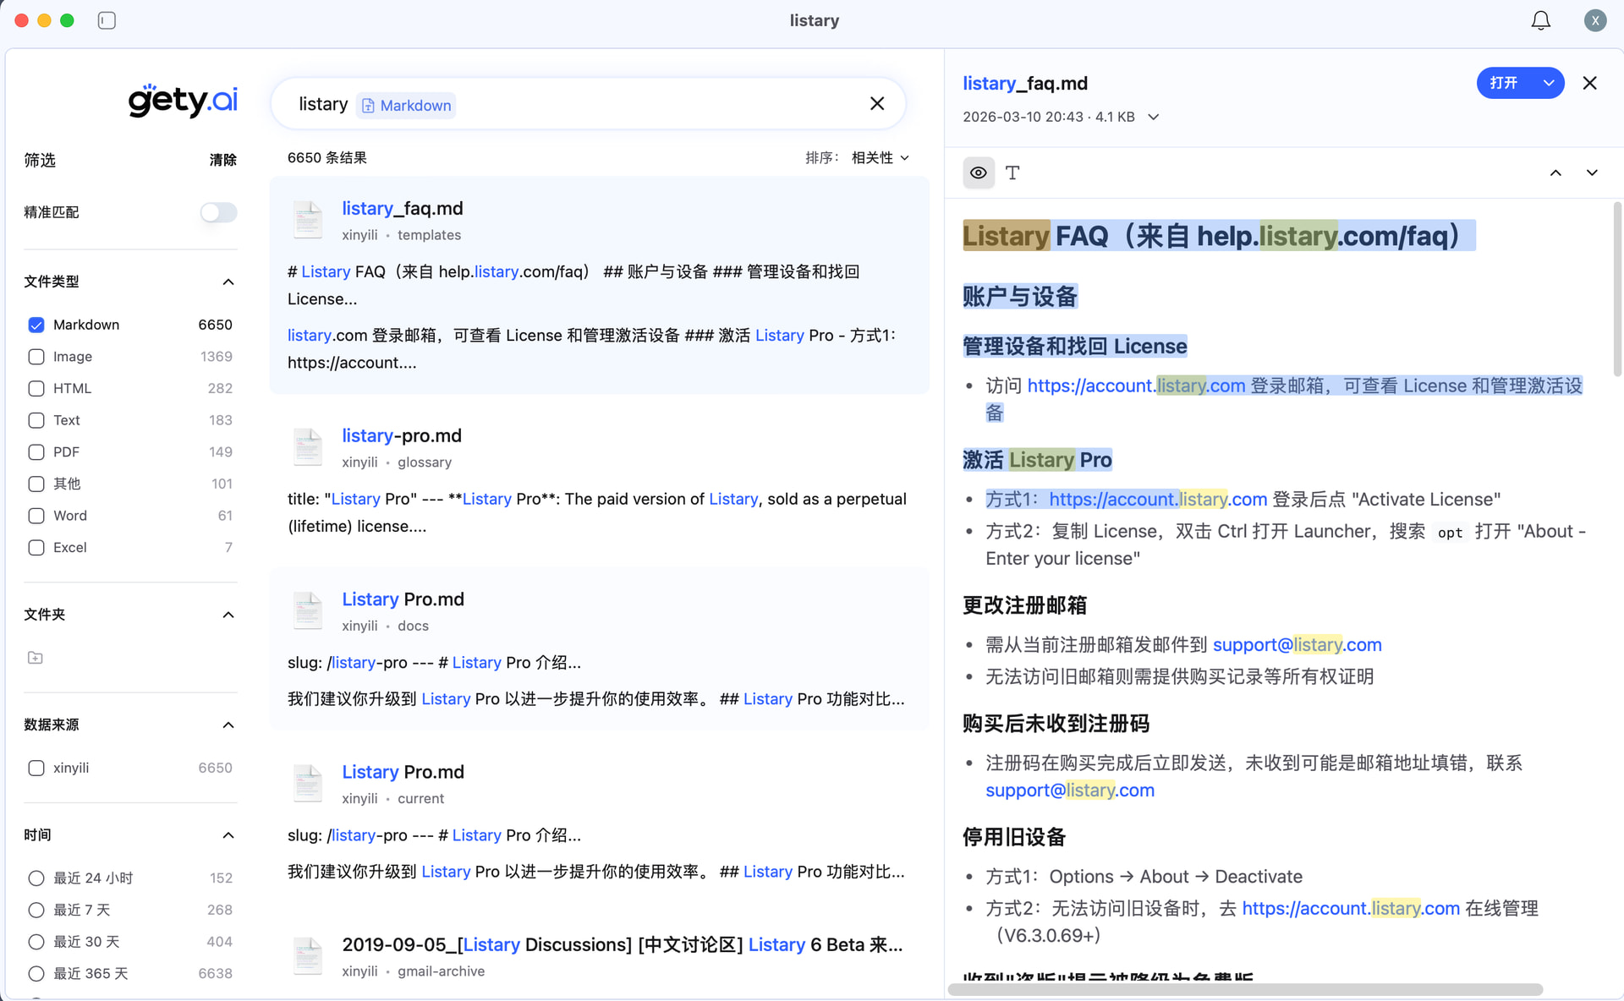Select the 最近 7 天 time filter
Image resolution: width=1624 pixels, height=1001 pixels.
tap(36, 910)
